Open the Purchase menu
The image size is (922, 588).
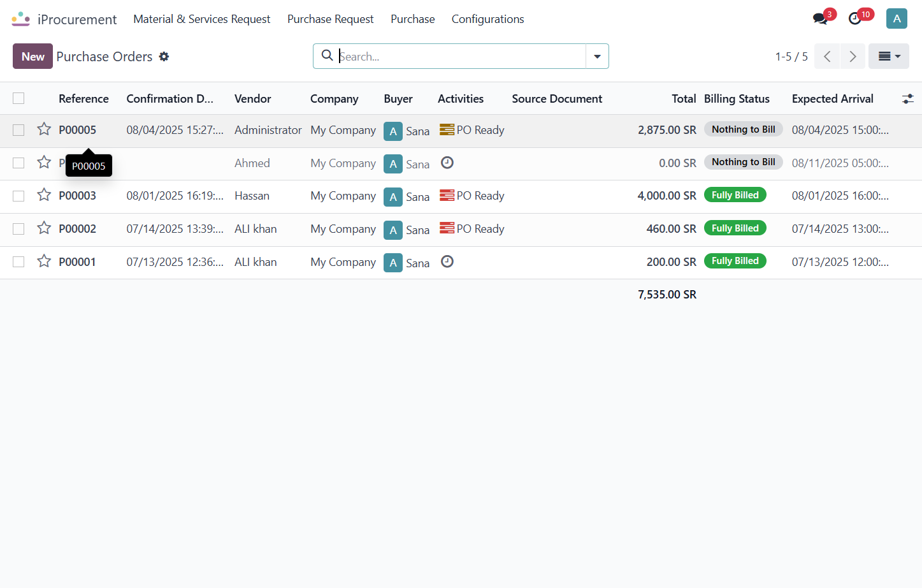point(413,19)
